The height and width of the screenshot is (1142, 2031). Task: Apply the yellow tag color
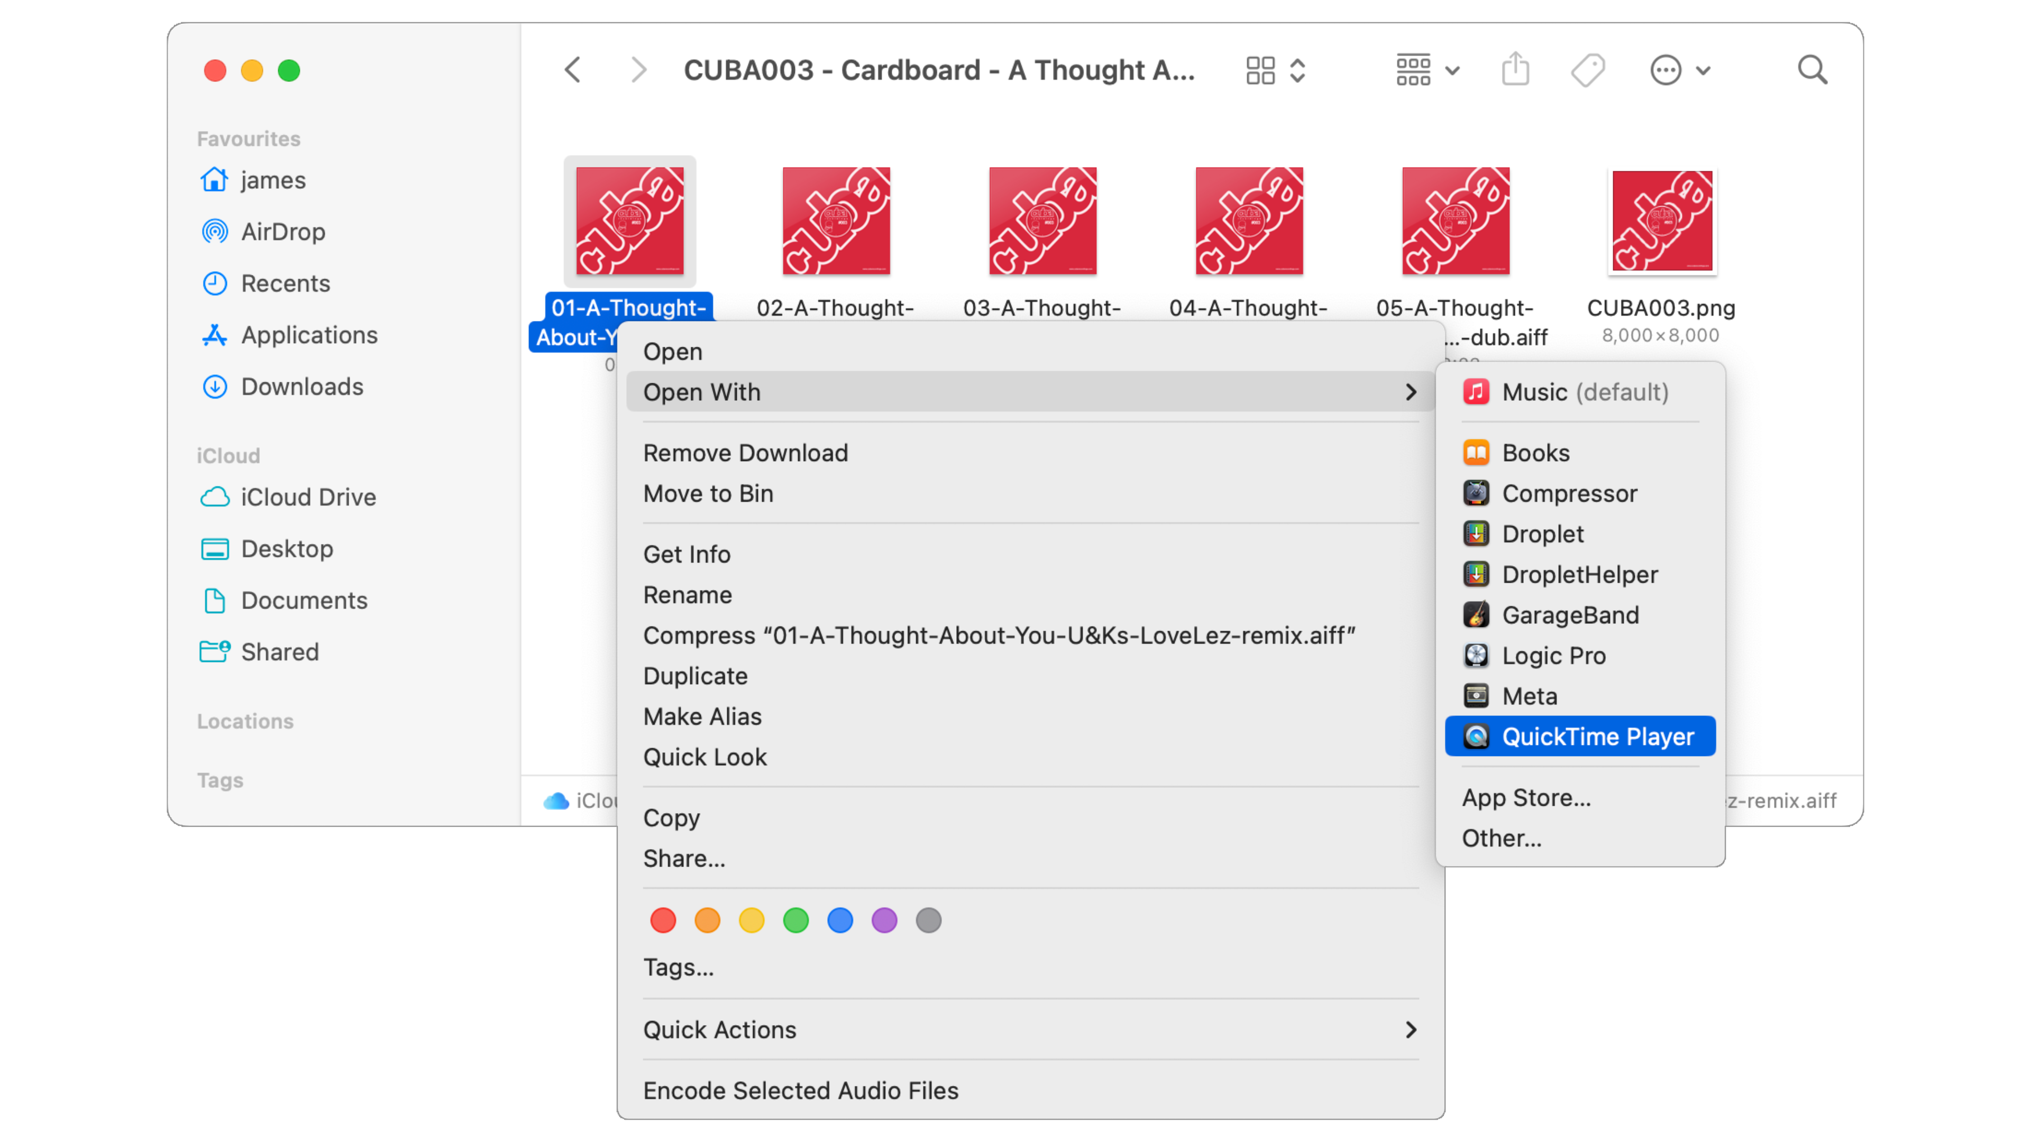coord(751,920)
